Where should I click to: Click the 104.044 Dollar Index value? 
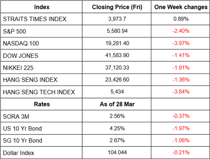pyautogui.click(x=117, y=152)
